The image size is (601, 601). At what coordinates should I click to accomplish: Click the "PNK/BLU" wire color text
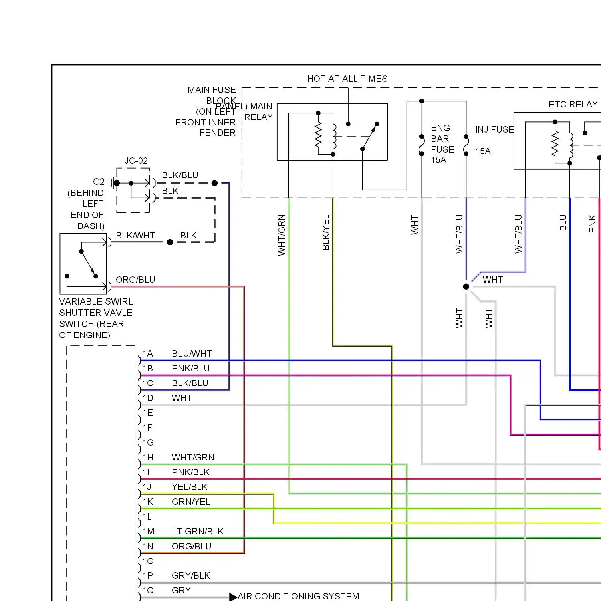click(x=191, y=368)
